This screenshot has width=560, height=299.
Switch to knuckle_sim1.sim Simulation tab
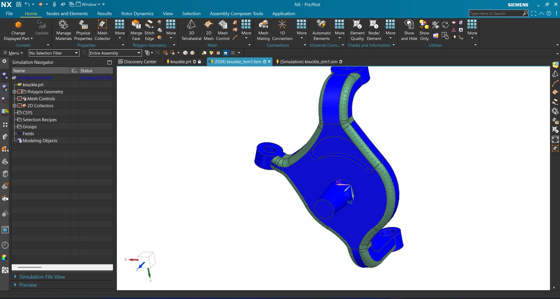308,61
